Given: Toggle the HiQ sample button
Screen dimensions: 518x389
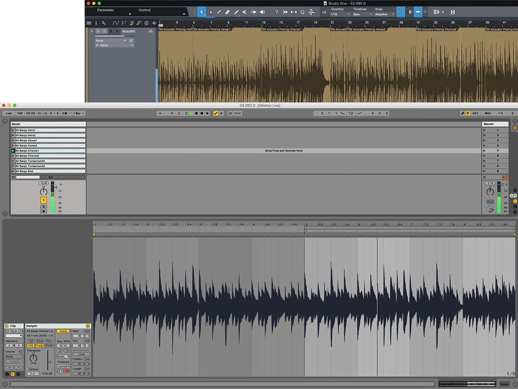Looking at the screenshot, I should tap(31, 346).
